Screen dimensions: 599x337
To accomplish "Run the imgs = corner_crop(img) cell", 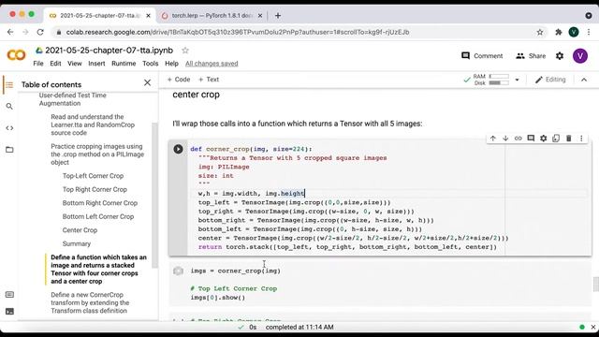I will (x=178, y=271).
